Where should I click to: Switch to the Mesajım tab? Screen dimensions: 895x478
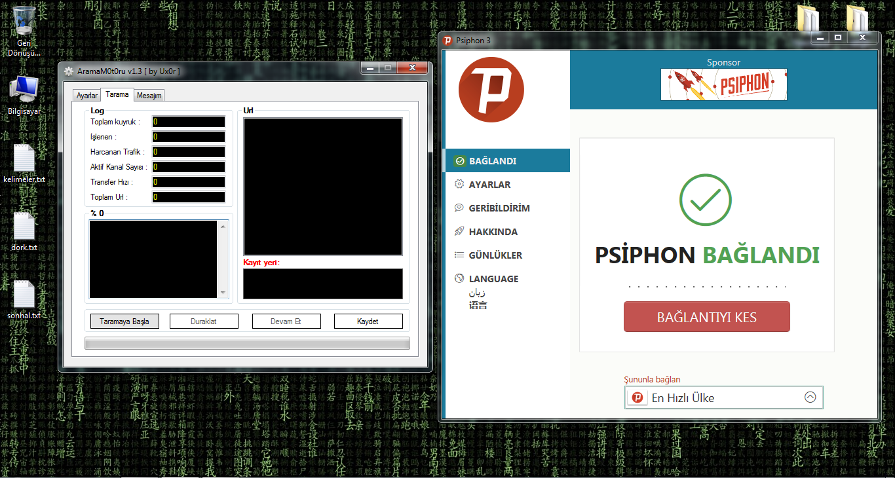149,96
